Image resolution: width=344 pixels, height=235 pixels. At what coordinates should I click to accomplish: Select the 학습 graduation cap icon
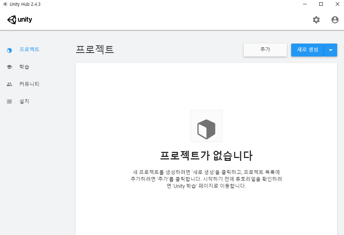pyautogui.click(x=9, y=67)
